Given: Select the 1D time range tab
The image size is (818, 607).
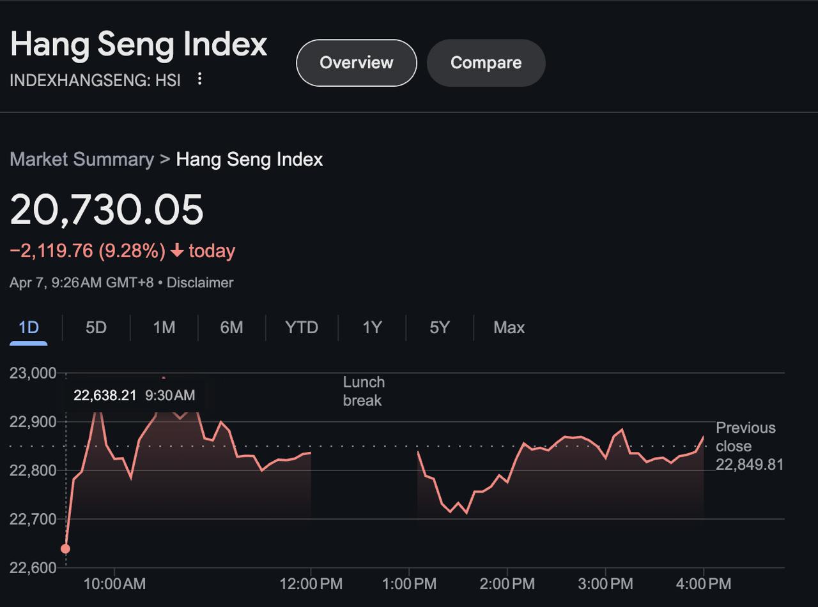Looking at the screenshot, I should pos(29,327).
